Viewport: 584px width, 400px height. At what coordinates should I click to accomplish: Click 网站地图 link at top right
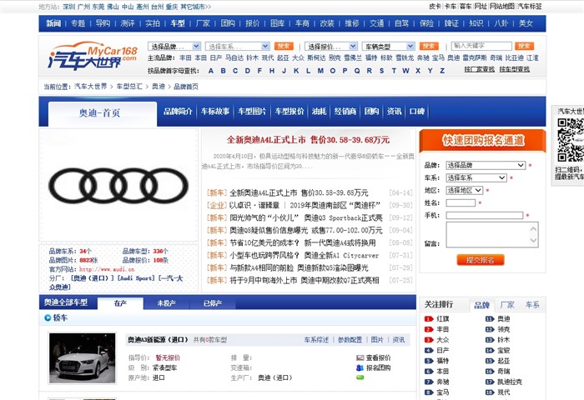tap(501, 7)
